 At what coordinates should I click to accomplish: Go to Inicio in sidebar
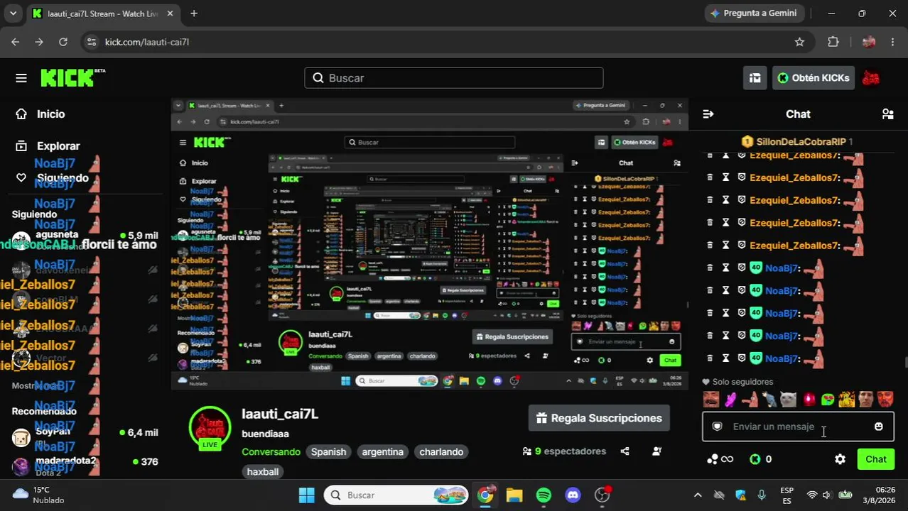tap(50, 114)
